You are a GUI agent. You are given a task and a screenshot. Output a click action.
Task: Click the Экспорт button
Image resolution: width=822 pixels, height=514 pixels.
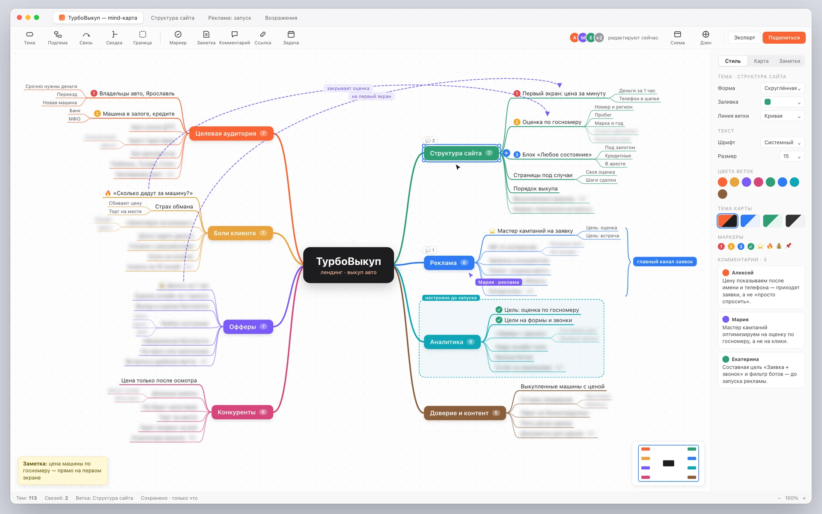point(745,38)
